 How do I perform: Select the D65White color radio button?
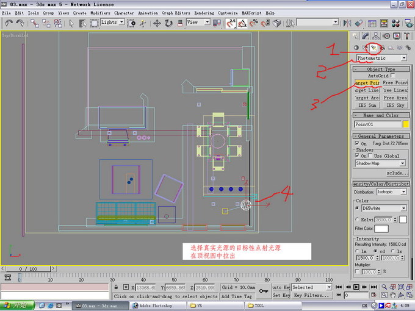coord(357,208)
